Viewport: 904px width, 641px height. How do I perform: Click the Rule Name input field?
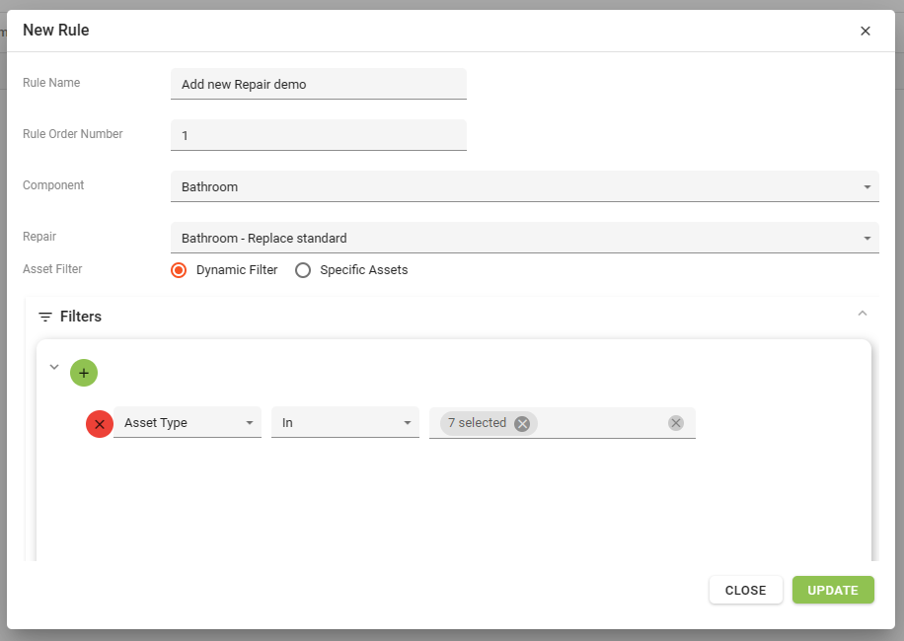[x=318, y=84]
